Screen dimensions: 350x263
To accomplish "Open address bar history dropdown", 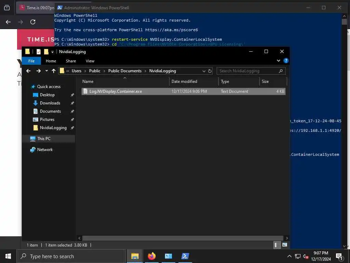I will click(204, 71).
